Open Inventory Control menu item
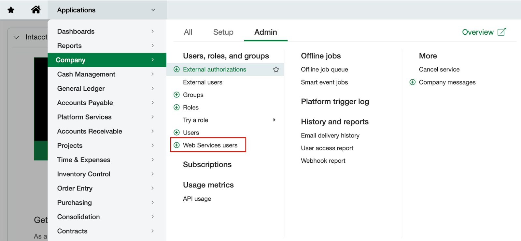This screenshot has height=241, width=521. (x=107, y=174)
